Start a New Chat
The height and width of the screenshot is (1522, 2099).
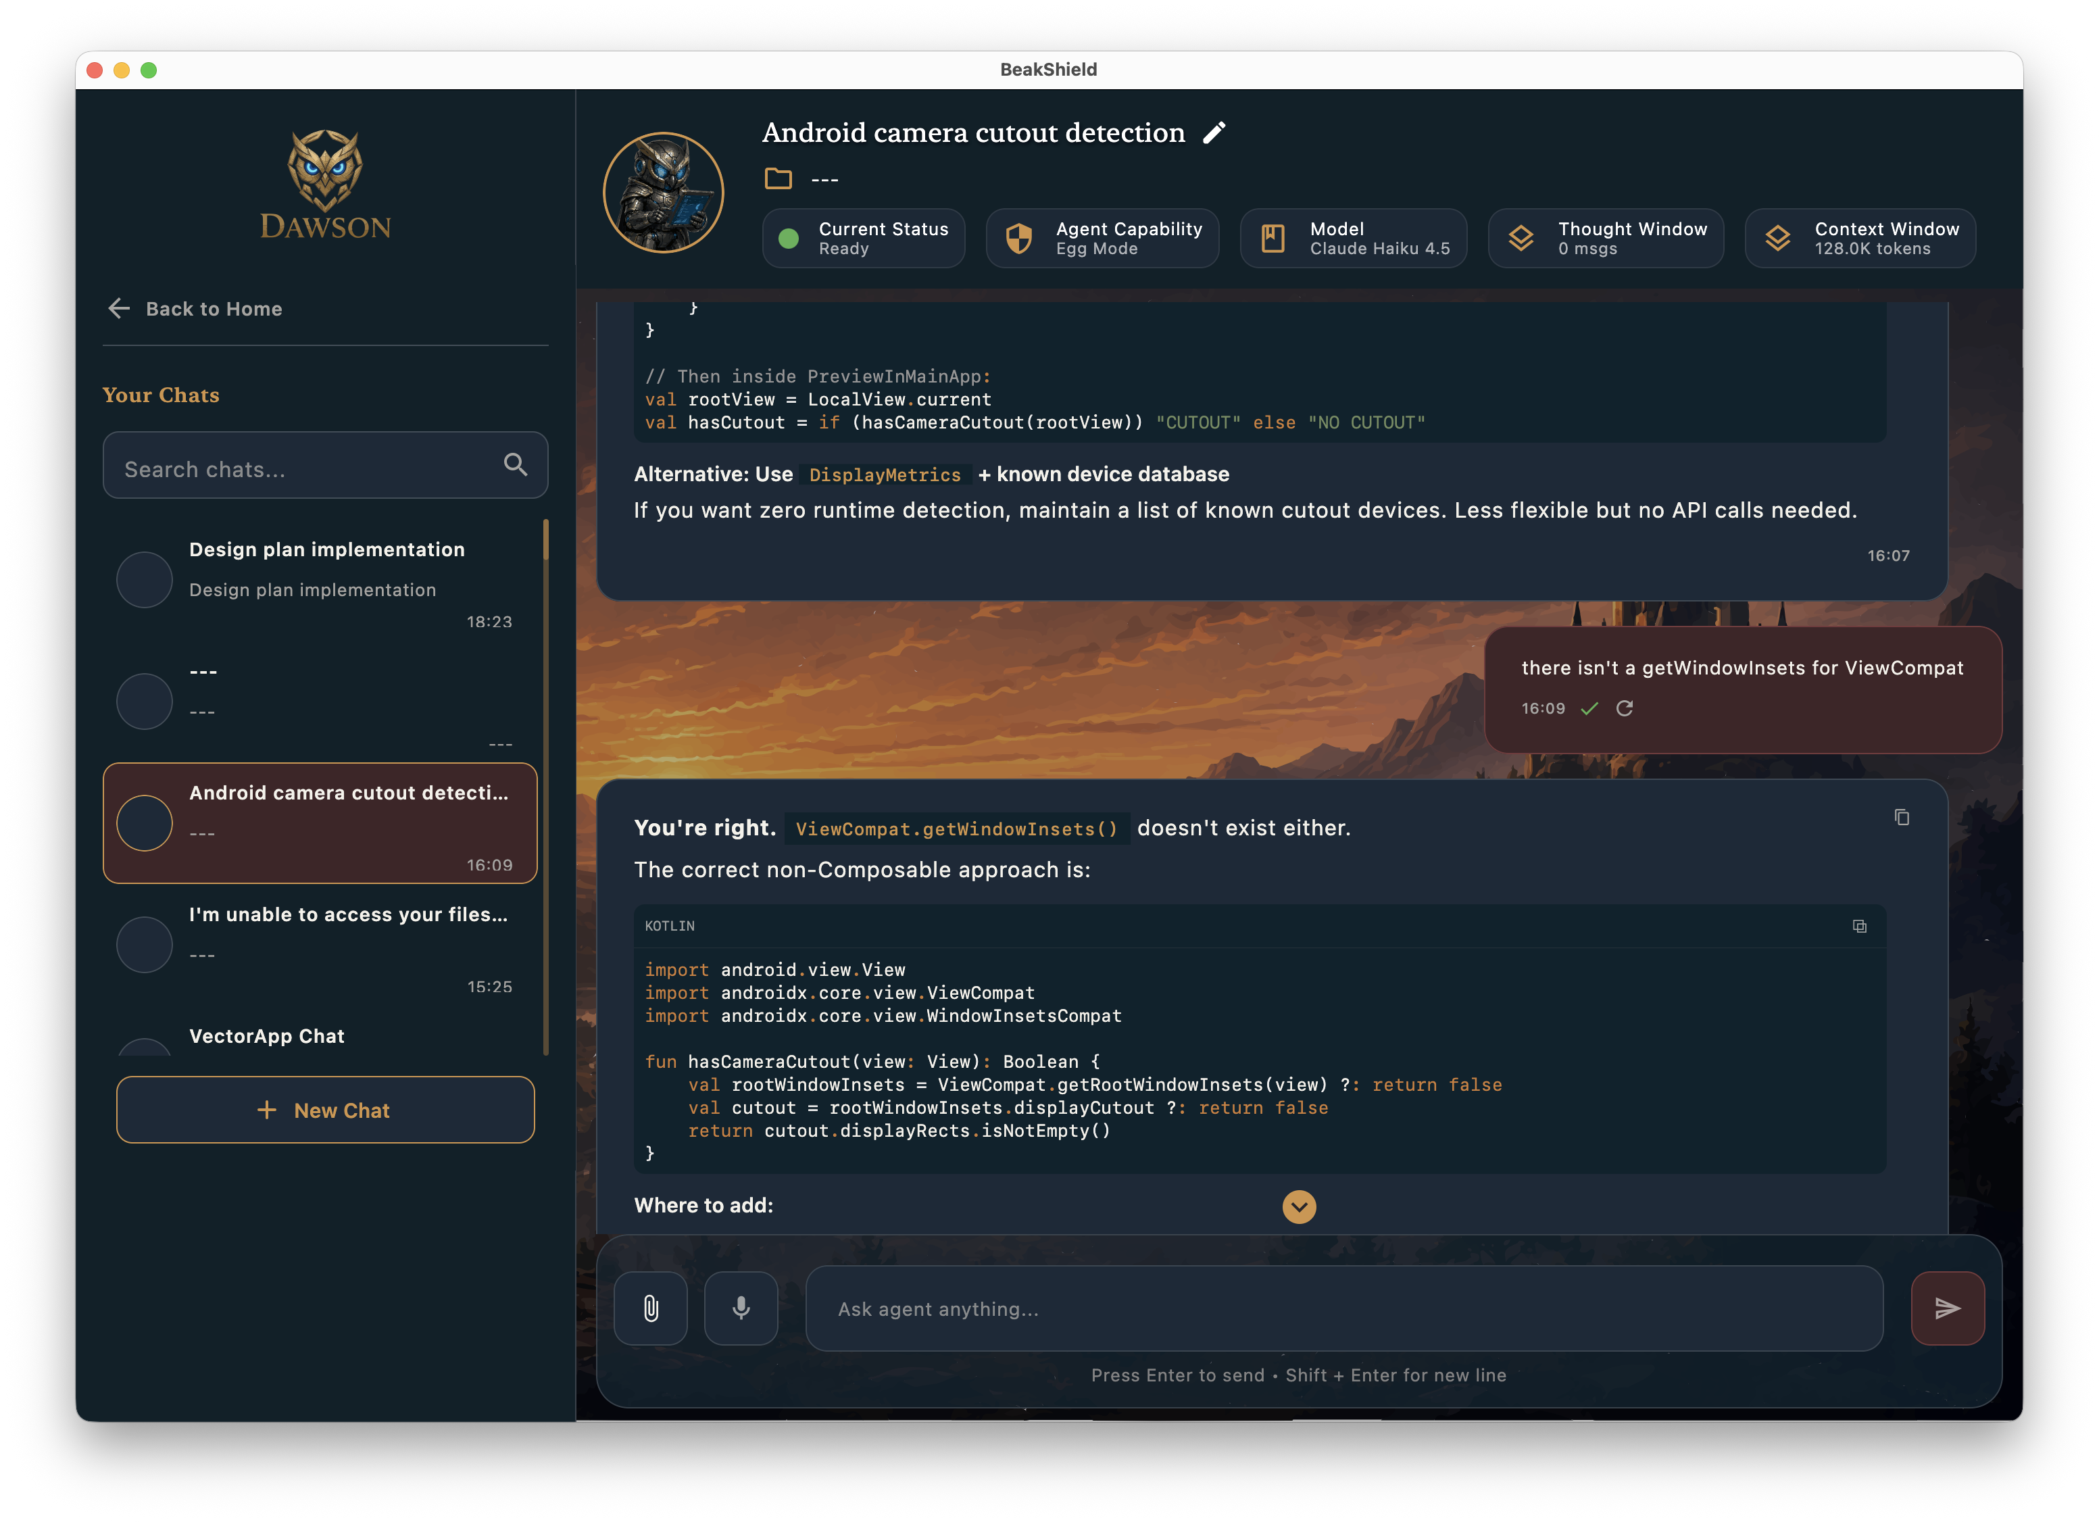click(x=325, y=1110)
